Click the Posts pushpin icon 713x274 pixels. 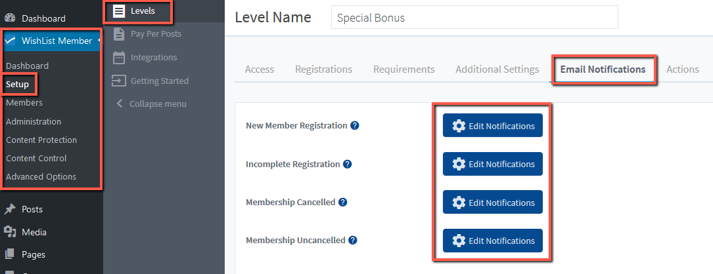pyautogui.click(x=10, y=209)
